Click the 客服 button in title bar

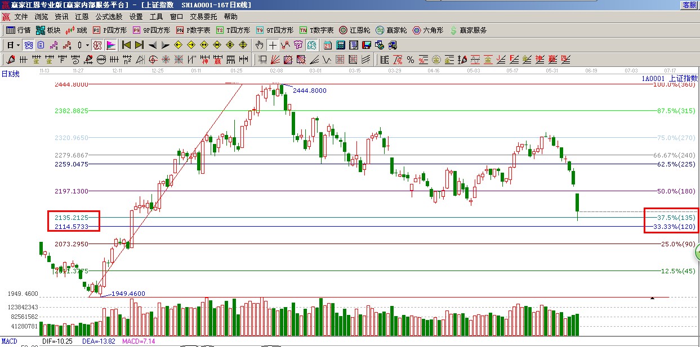(x=689, y=4)
